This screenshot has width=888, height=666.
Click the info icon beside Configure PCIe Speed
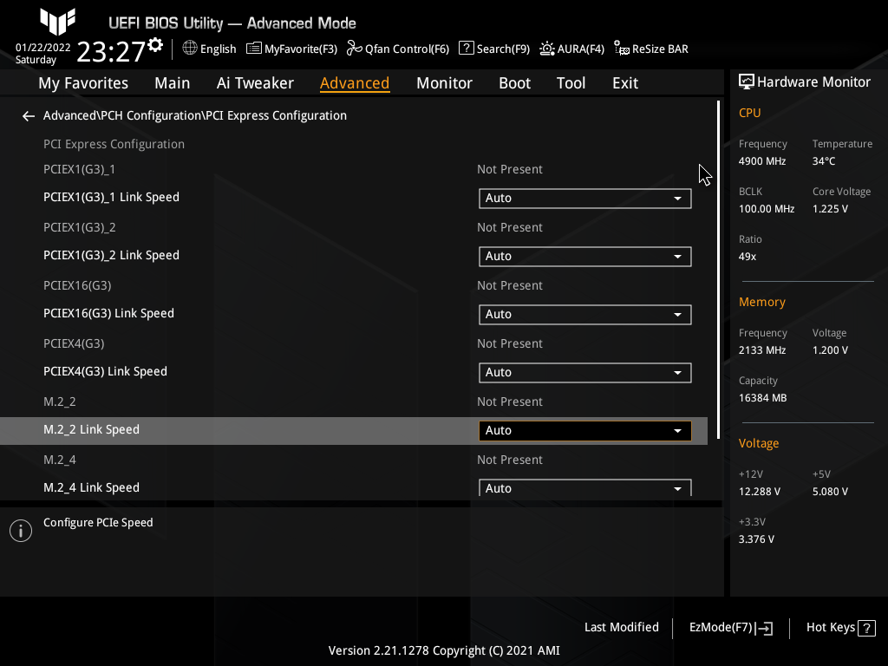point(21,531)
